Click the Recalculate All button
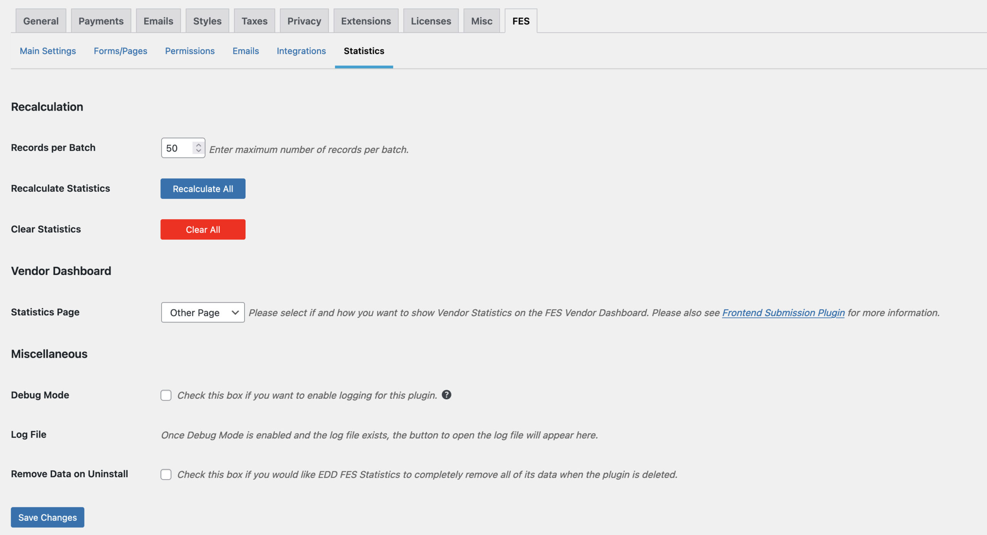The image size is (987, 535). pyautogui.click(x=203, y=188)
